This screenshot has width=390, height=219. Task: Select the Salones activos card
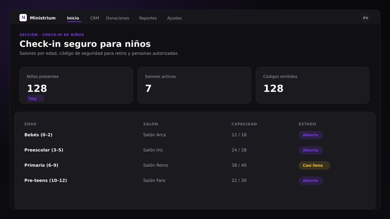click(194, 85)
